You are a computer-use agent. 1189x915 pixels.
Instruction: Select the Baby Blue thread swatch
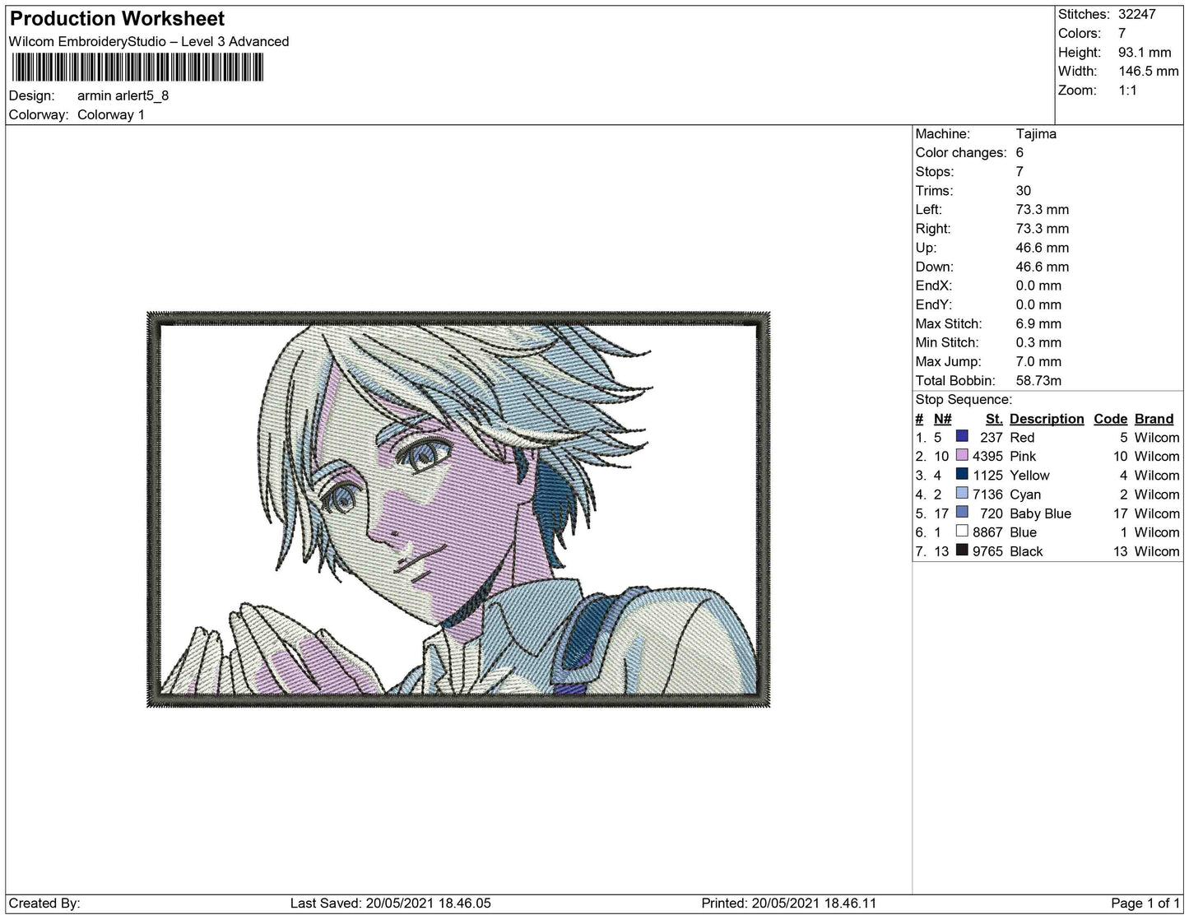click(x=962, y=513)
